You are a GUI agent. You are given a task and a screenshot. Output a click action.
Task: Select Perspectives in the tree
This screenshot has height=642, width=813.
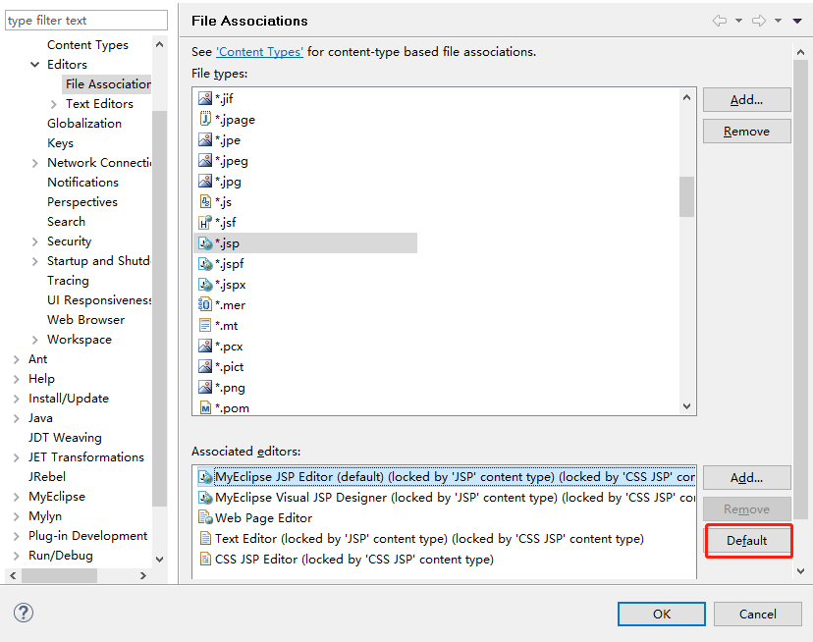82,202
